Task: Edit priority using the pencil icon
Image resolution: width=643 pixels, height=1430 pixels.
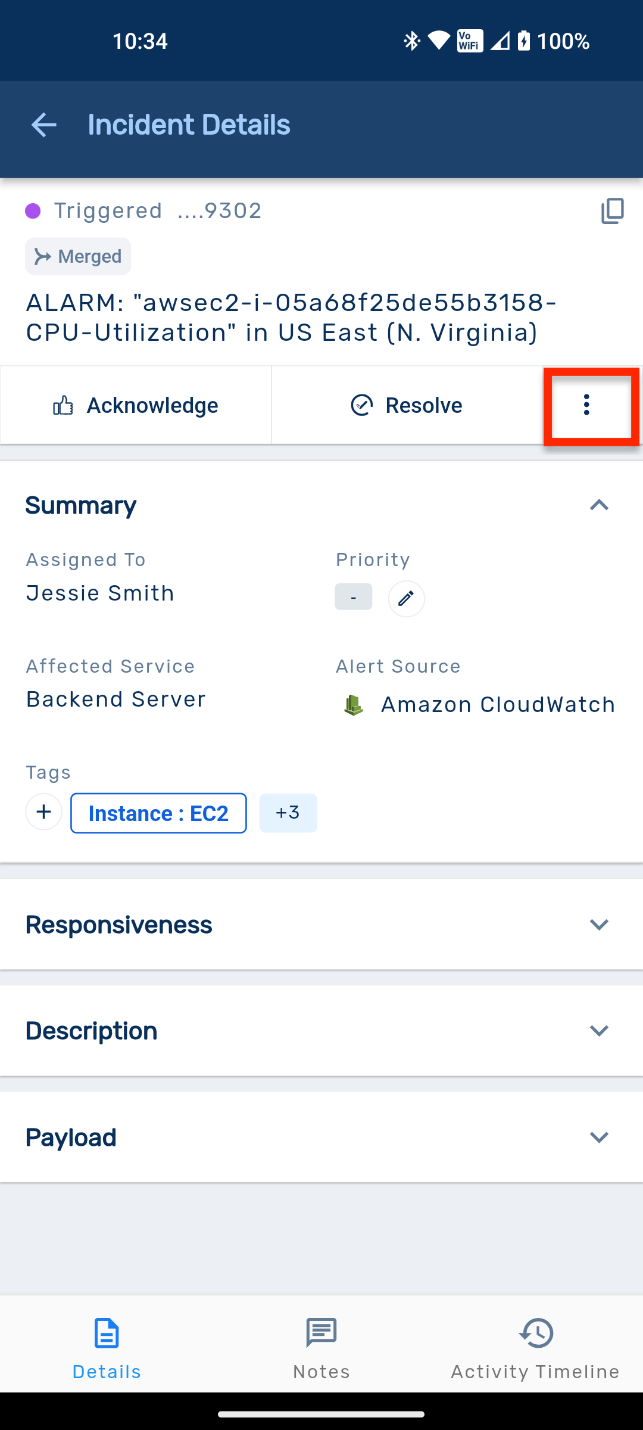Action: (406, 598)
